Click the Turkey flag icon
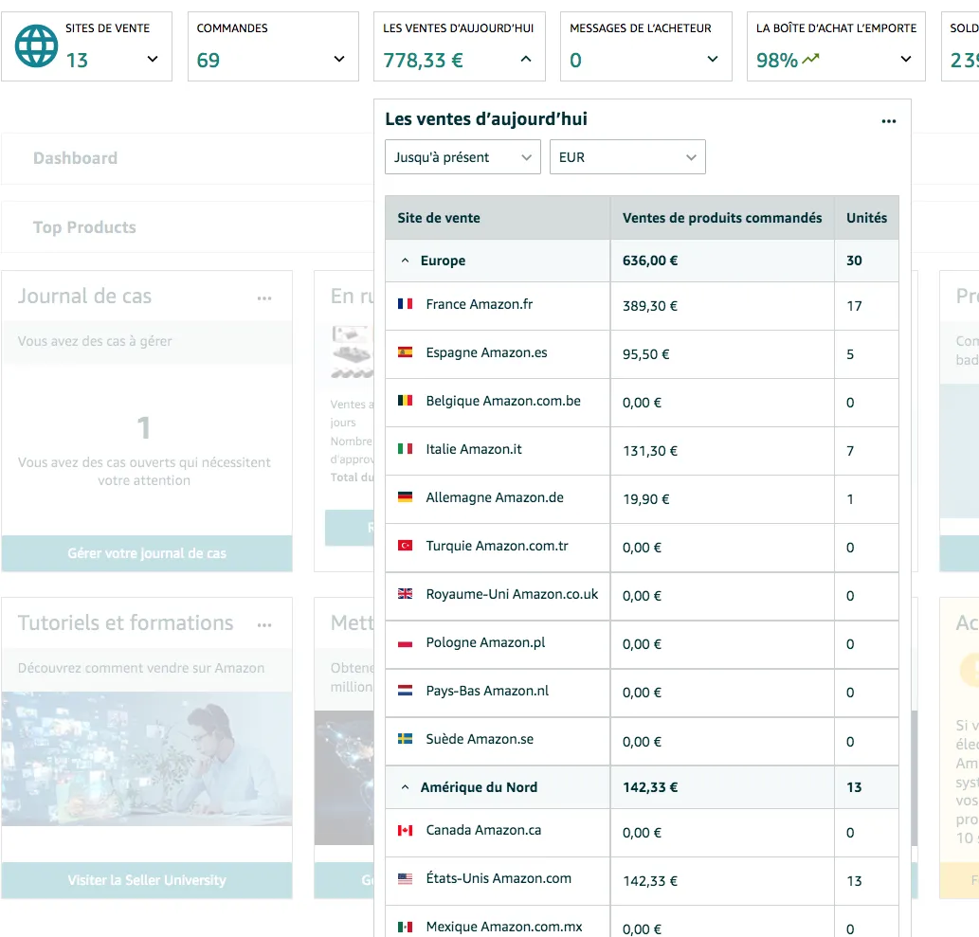The width and height of the screenshot is (979, 937). (406, 546)
